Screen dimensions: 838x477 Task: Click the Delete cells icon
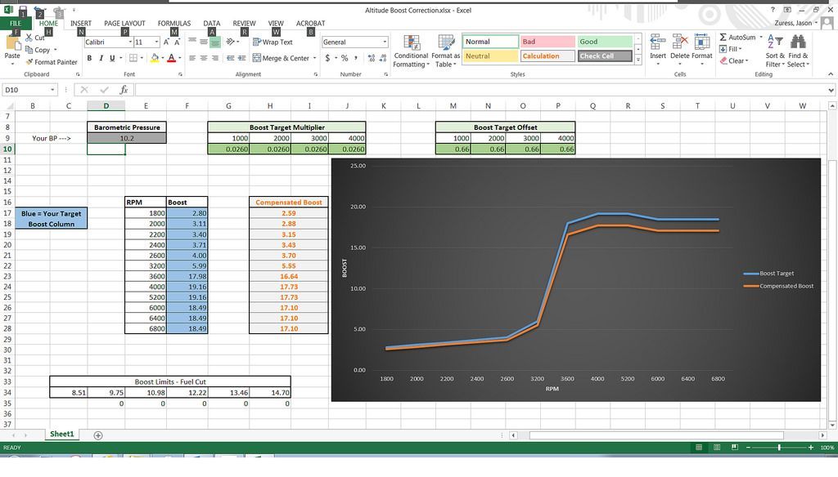click(x=679, y=49)
